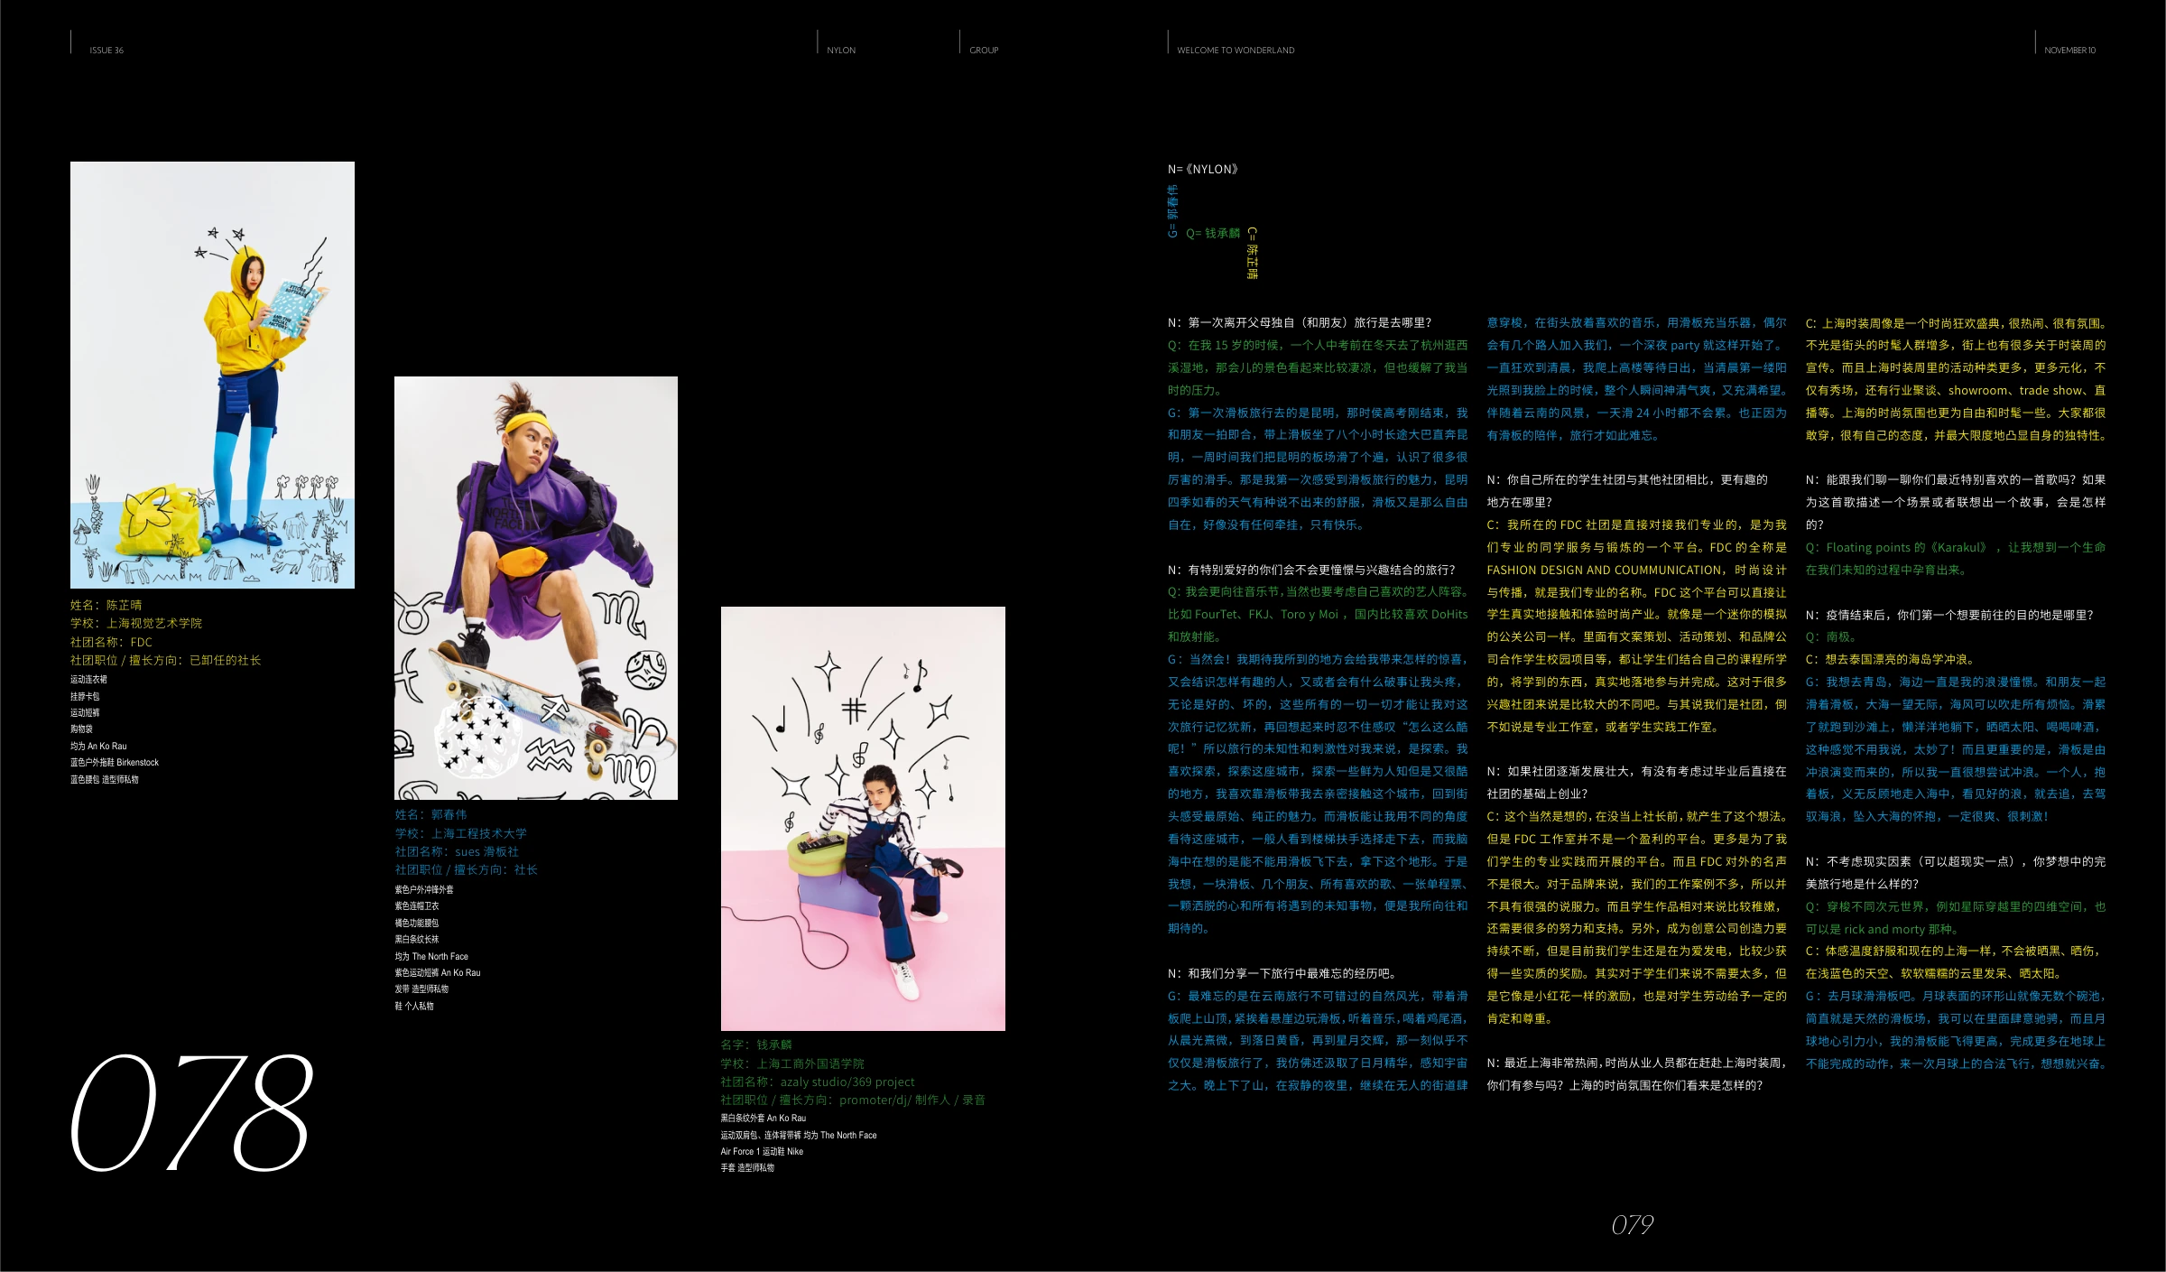Click the 'NOVEMBER 10' header label
Image resolution: width=2166 pixels, height=1272 pixels.
2069,51
